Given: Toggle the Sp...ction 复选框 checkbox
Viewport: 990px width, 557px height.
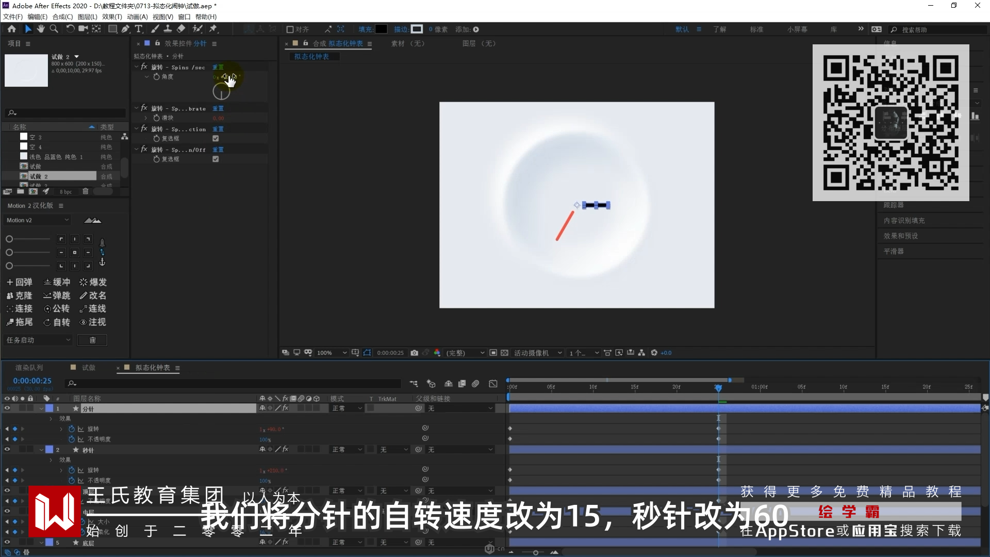Looking at the screenshot, I should (x=216, y=138).
